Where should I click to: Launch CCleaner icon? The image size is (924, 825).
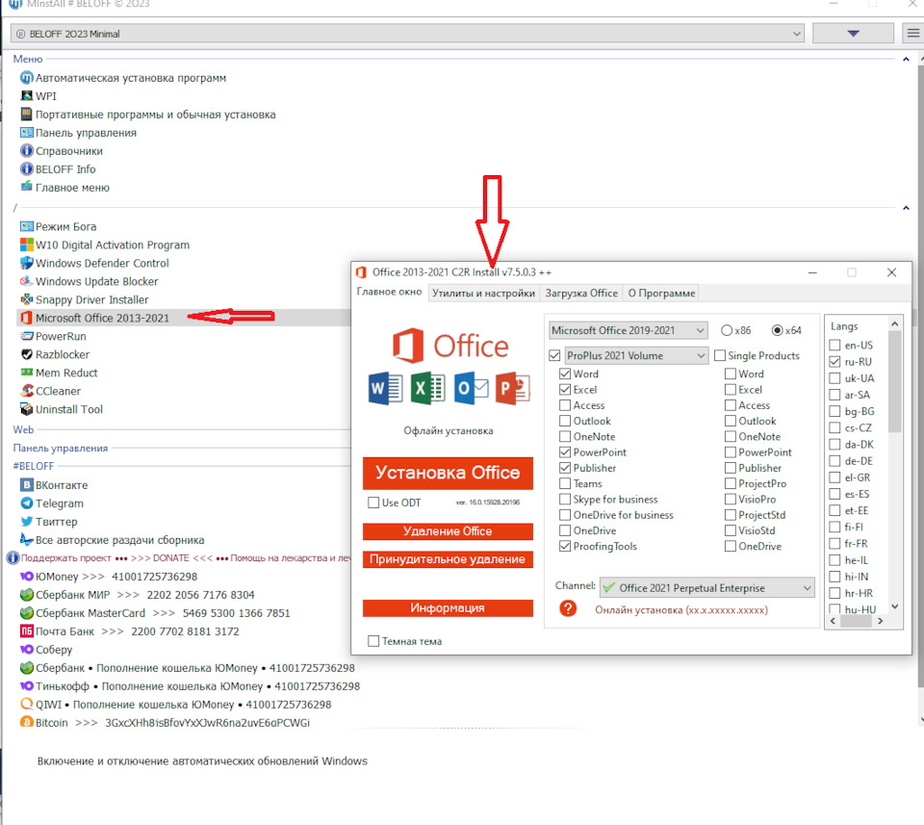click(27, 391)
